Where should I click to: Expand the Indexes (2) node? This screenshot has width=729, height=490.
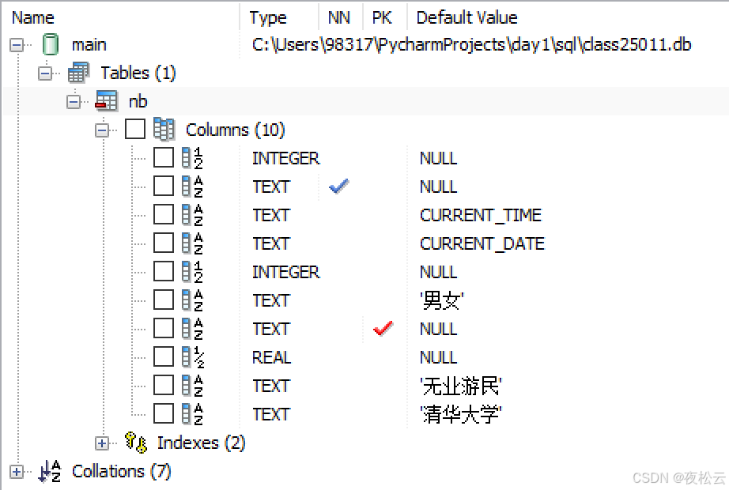pos(102,443)
